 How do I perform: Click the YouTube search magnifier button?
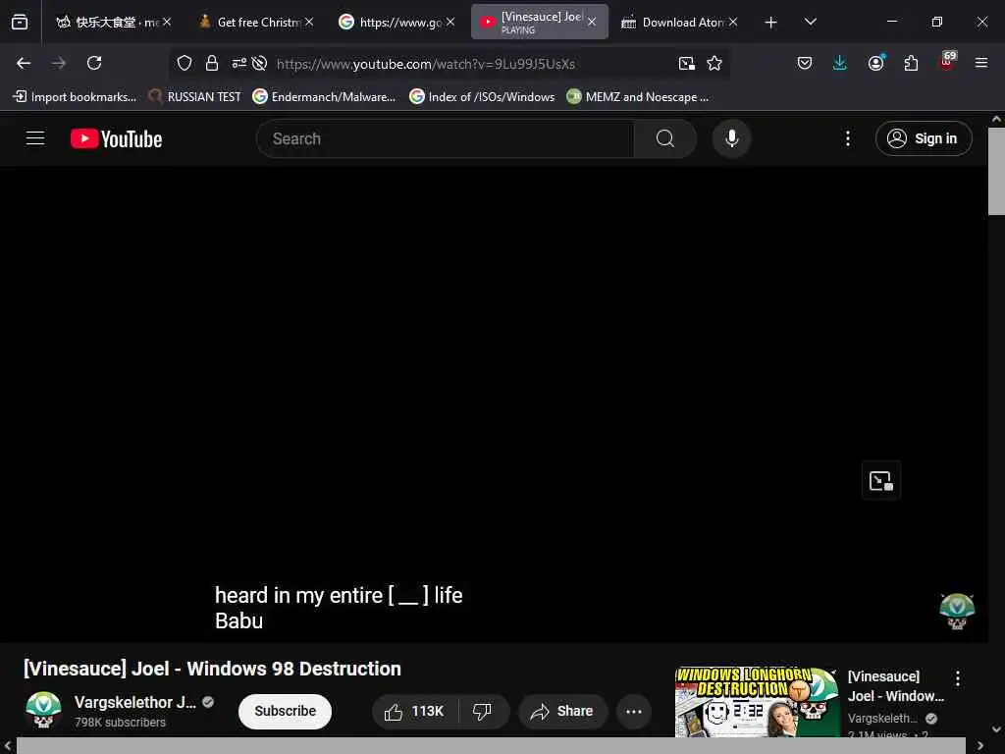click(665, 138)
